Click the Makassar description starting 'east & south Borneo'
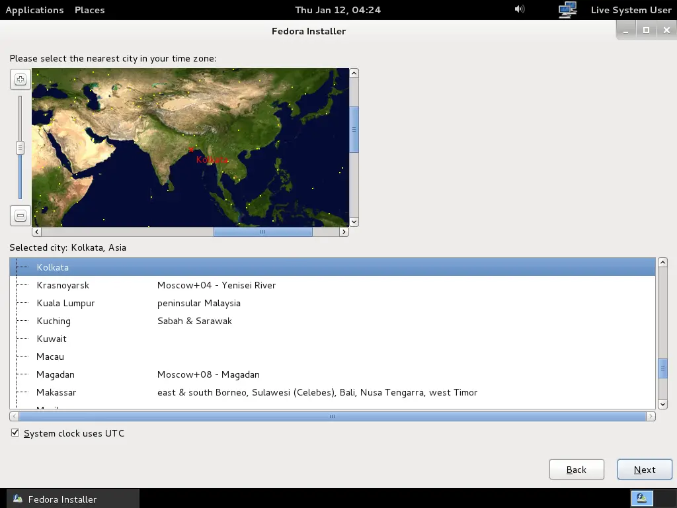Image resolution: width=677 pixels, height=508 pixels. coord(317,392)
